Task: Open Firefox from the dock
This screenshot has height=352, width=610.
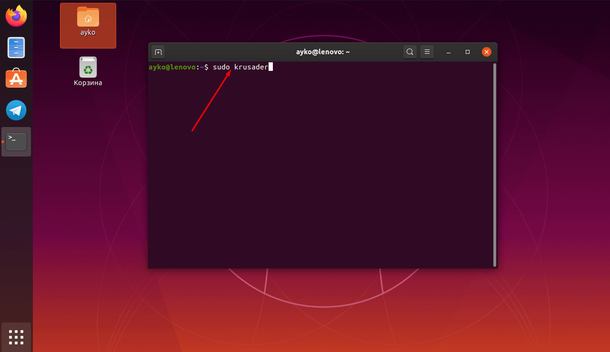Action: point(16,16)
